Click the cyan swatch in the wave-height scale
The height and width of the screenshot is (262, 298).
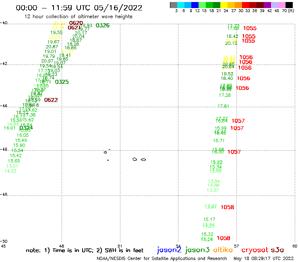(181, 5)
